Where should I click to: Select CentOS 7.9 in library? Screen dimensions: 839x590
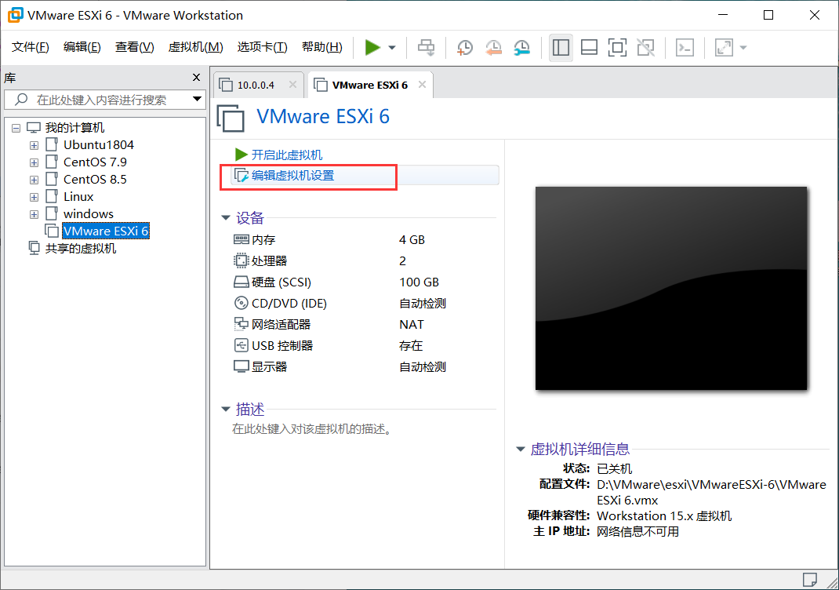point(95,162)
